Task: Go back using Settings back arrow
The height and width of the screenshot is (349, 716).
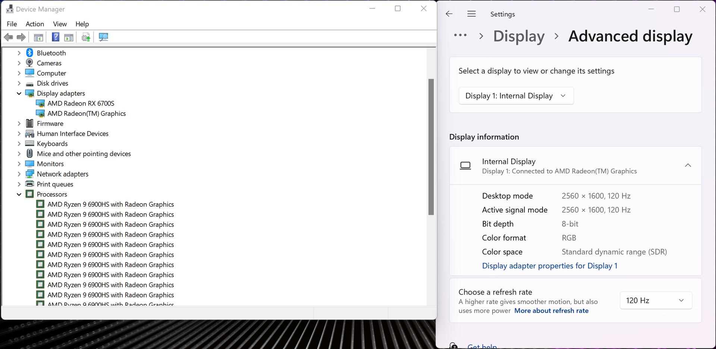Action: coord(449,14)
